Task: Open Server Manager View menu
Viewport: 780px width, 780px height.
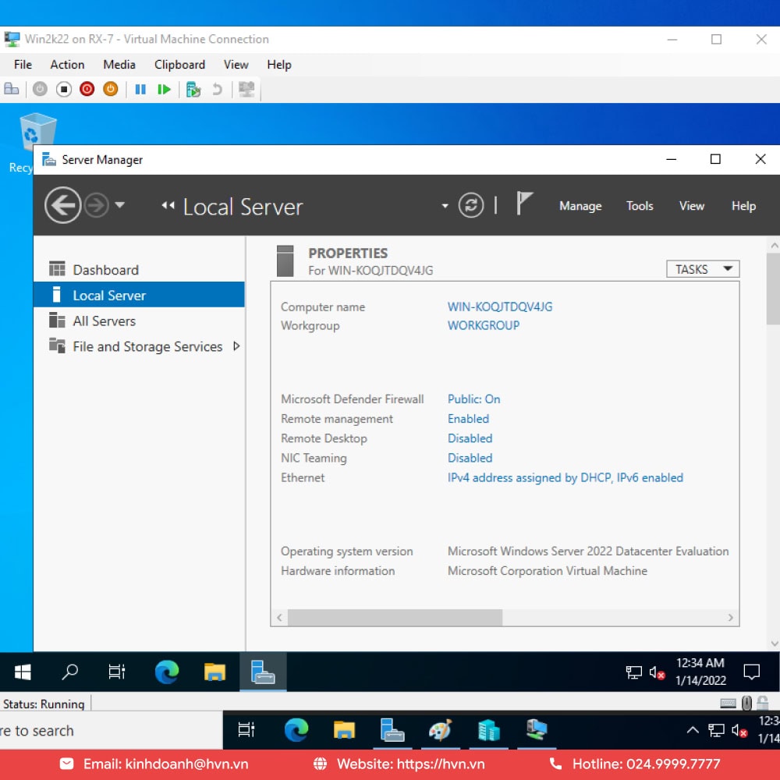Action: [691, 206]
